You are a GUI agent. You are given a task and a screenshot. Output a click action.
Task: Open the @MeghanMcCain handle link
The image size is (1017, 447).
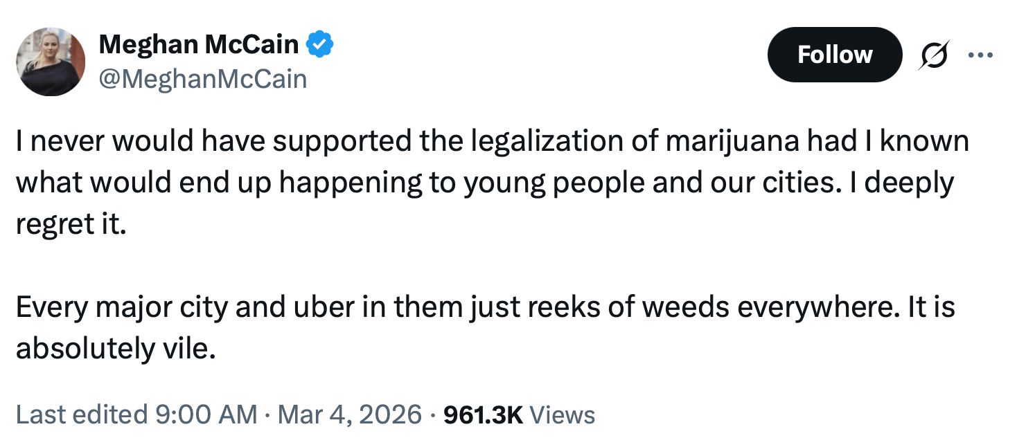point(203,79)
